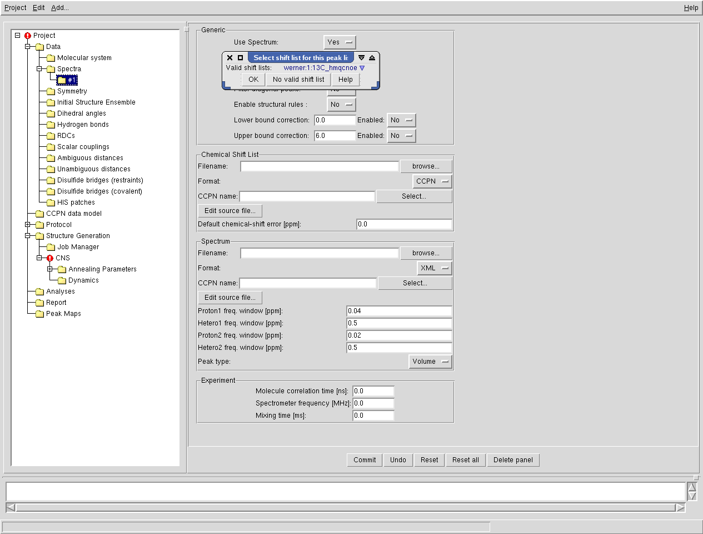This screenshot has height=534, width=703.
Task: Toggle Enable structural rules option
Action: [341, 105]
